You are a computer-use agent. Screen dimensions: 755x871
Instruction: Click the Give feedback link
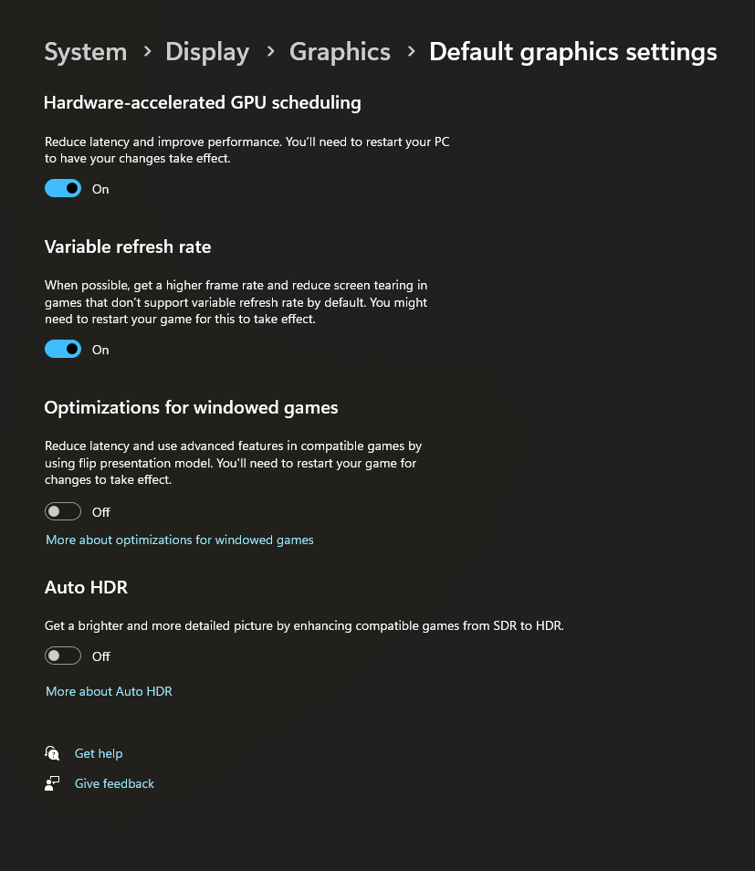point(114,784)
